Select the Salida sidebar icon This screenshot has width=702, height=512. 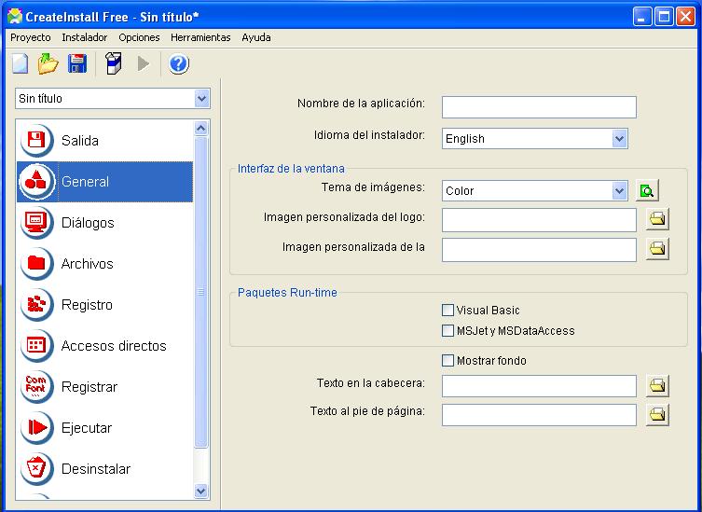tap(36, 141)
